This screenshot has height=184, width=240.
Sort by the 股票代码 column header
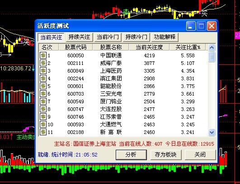[75, 47]
